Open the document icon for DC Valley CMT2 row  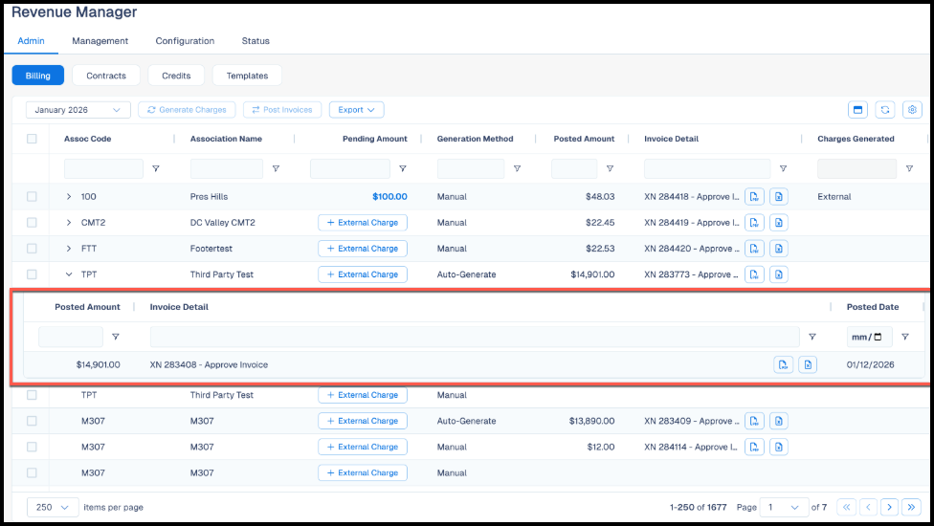[x=779, y=223]
